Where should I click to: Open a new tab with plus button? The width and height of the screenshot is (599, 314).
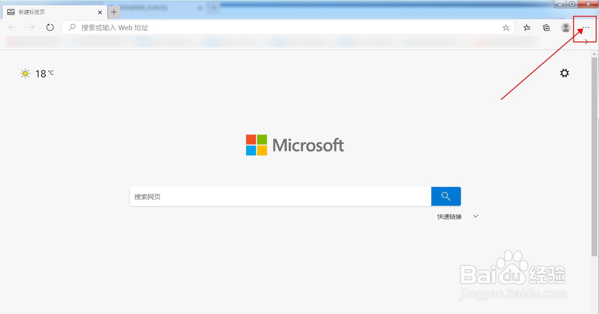[114, 12]
